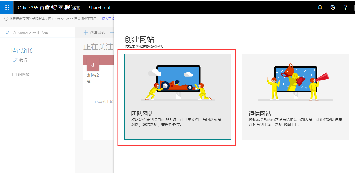This screenshot has height=173, width=355.
Task: Open the drive2 site name link
Action: (x=93, y=75)
